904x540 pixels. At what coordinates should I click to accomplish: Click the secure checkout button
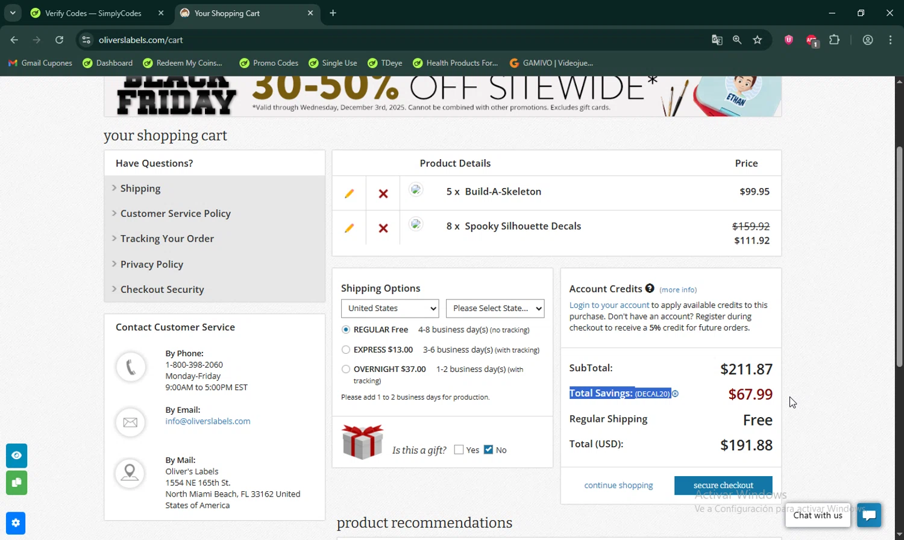pyautogui.click(x=723, y=485)
